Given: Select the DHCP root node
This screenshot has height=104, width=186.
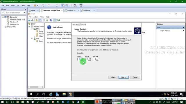Looking at the screenshot, I should (x=33, y=24).
